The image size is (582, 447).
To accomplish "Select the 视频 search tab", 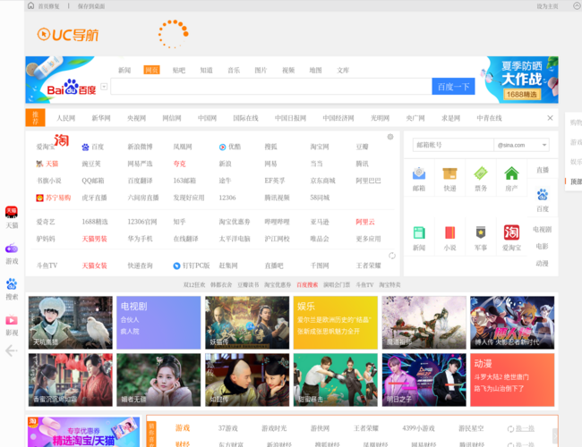I will 288,70.
